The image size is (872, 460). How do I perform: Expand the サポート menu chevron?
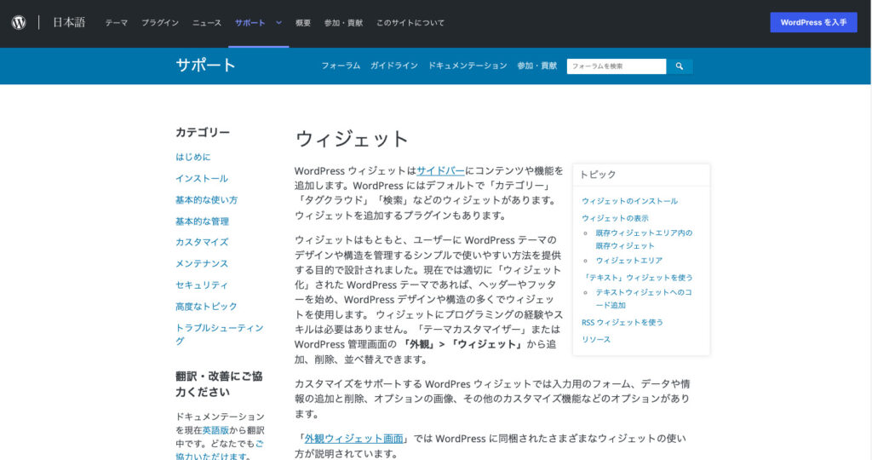coord(278,23)
